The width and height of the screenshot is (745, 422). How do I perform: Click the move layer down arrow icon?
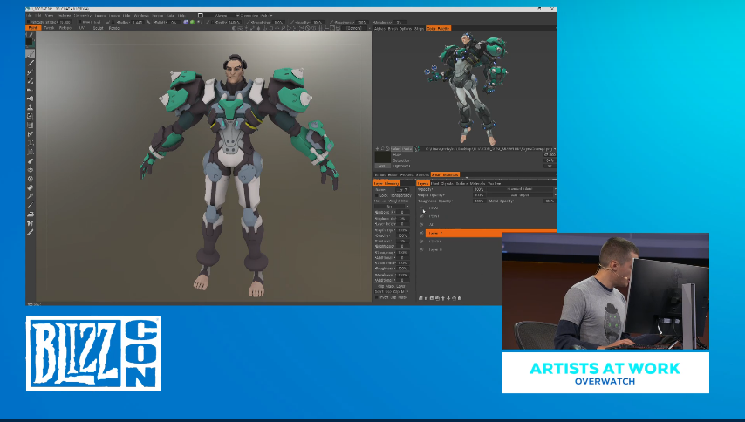coord(448,298)
